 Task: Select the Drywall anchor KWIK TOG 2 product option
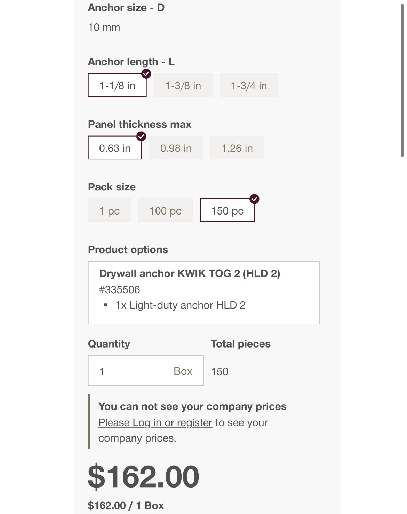click(x=203, y=292)
